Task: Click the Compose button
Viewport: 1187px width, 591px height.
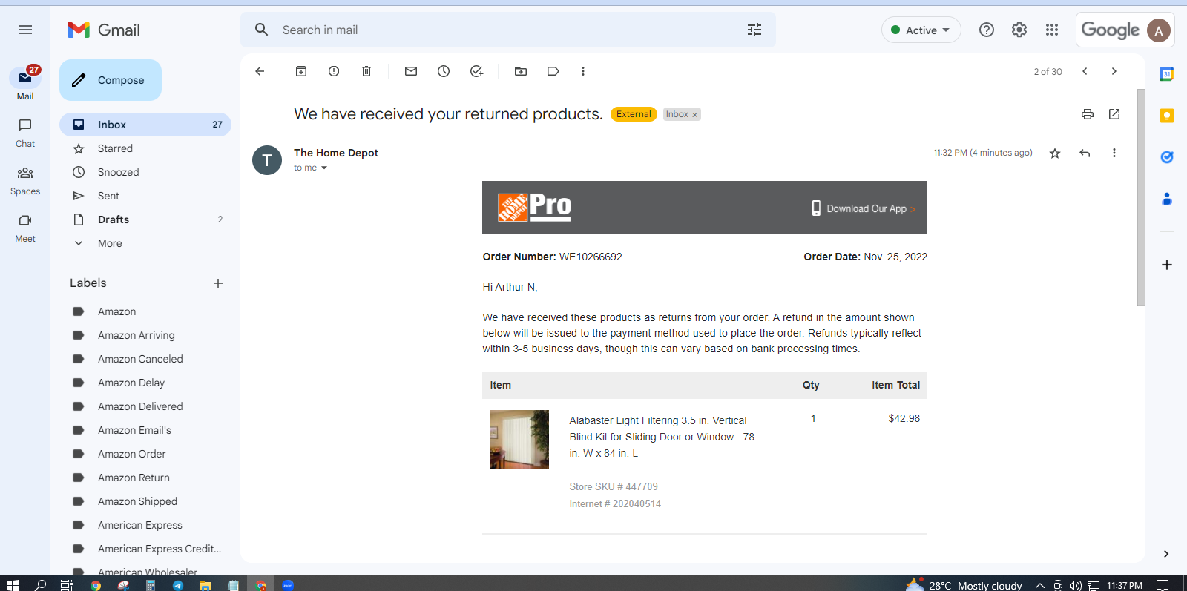Action: click(111, 80)
